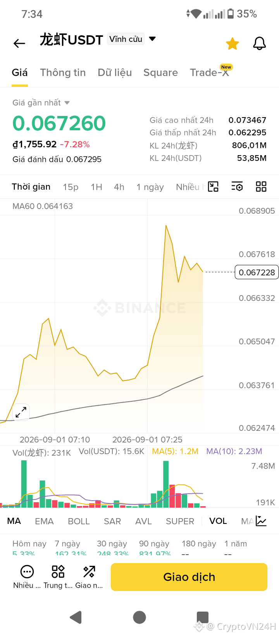Open chart settings list icon
This screenshot has width=279, height=636.
237,187
